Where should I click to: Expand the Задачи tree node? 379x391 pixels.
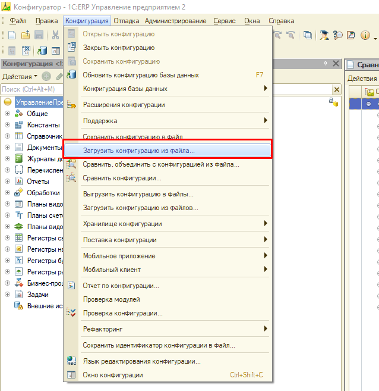[x=8, y=294]
